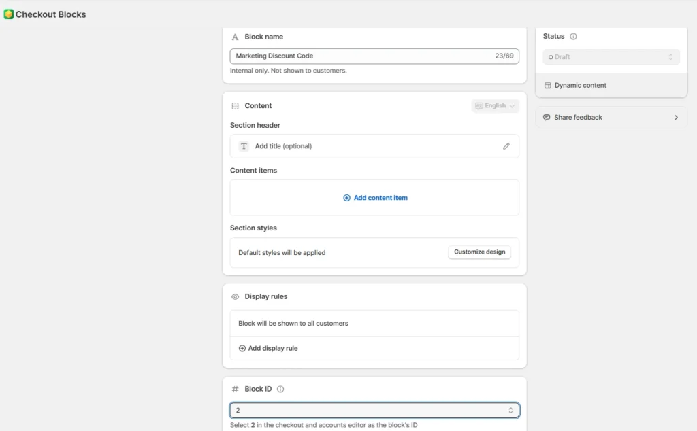This screenshot has height=431, width=697.
Task: Click the plus circle icon on Add display rule
Action: (242, 349)
